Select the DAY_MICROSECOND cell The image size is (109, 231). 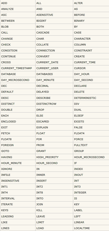point(18,80)
